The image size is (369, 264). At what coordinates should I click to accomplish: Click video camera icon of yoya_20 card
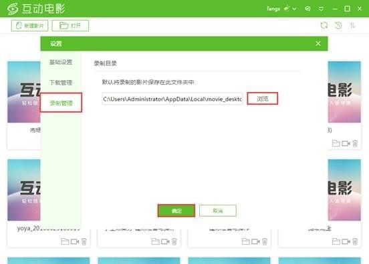tap(75, 241)
